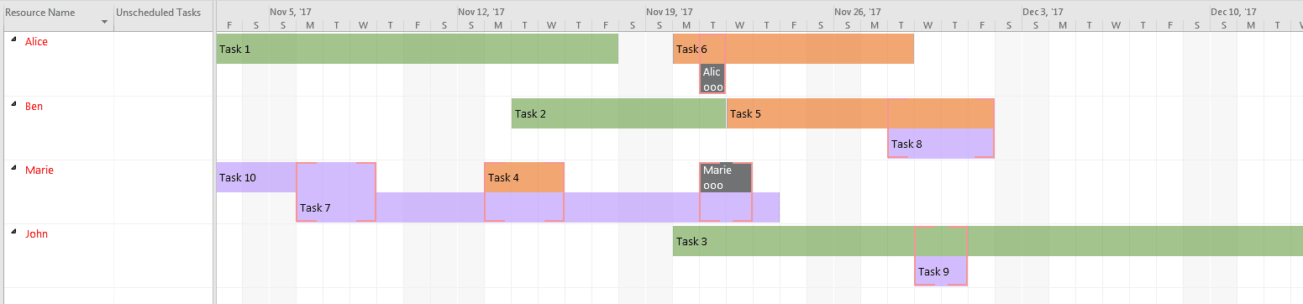Screen dimensions: 1303x304
Task: Select the green Task 2 bar
Action: [618, 113]
